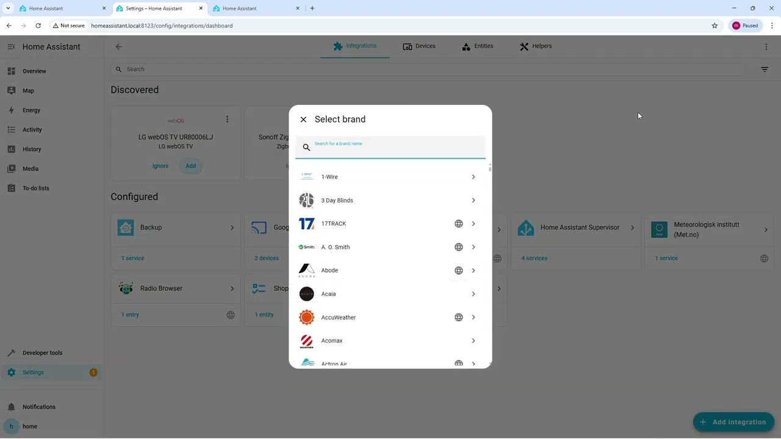
Task: Go back with the settings arrow
Action: (119, 47)
